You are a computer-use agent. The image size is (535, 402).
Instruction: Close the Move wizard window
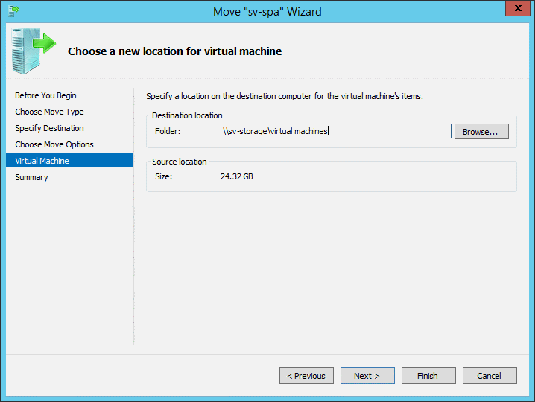click(x=517, y=8)
